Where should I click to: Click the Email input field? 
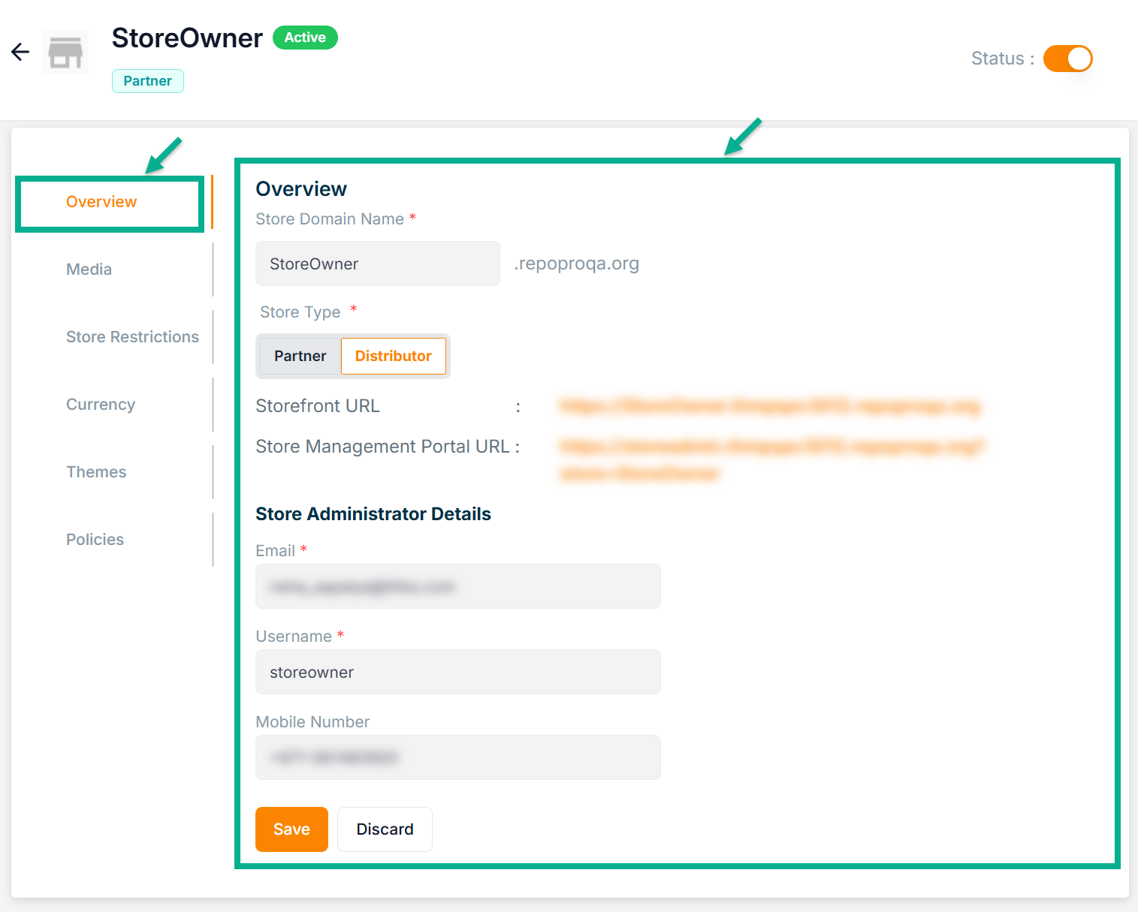click(x=457, y=586)
